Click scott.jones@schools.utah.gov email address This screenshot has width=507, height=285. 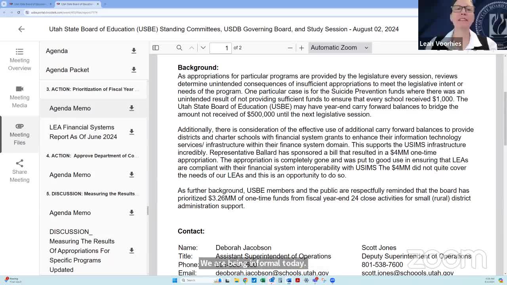[x=408, y=273]
